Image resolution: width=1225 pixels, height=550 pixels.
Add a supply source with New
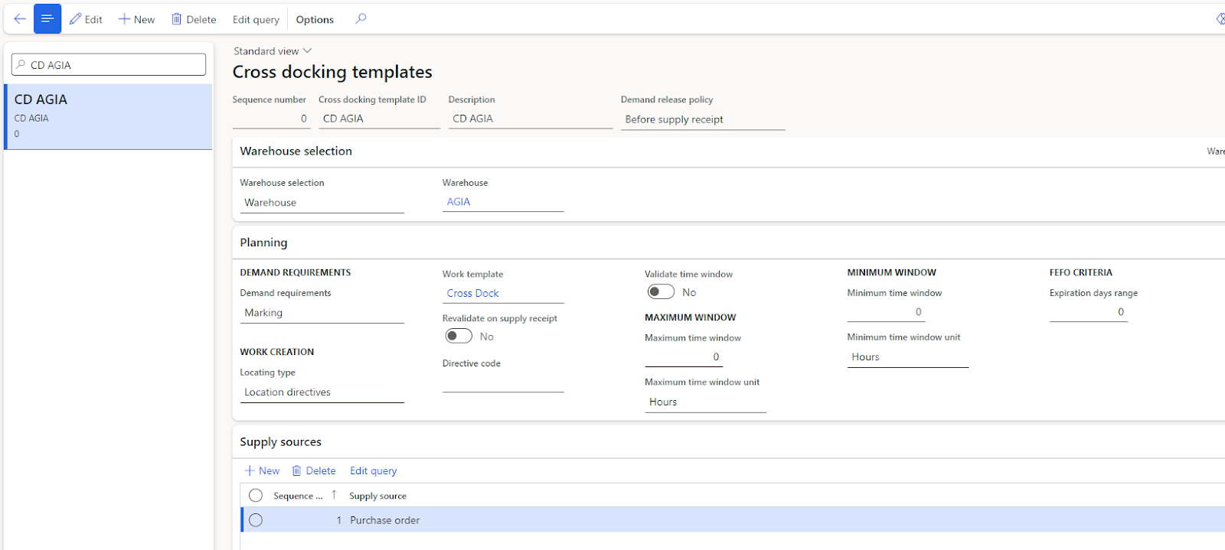(x=262, y=471)
